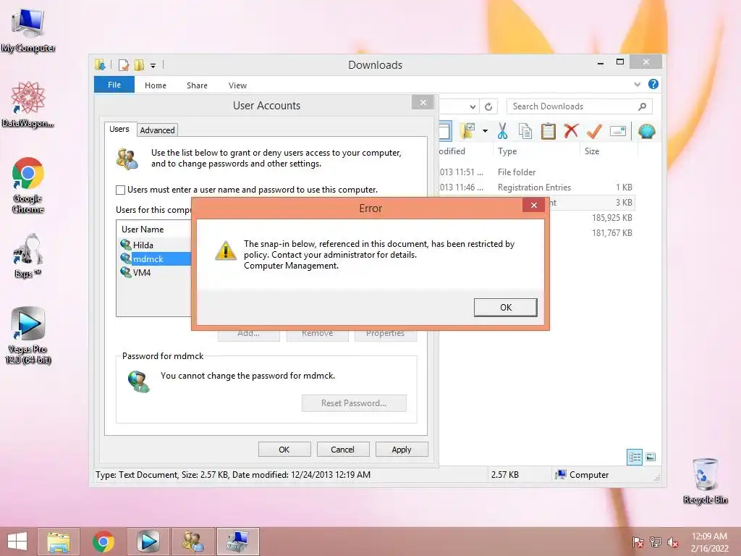Screen dimensions: 741x556
Task: Click the red X Delete toolbar icon
Action: pyautogui.click(x=572, y=130)
